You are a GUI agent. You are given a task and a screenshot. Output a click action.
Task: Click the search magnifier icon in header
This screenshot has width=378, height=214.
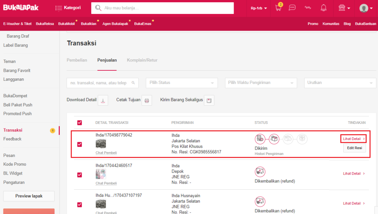point(98,8)
